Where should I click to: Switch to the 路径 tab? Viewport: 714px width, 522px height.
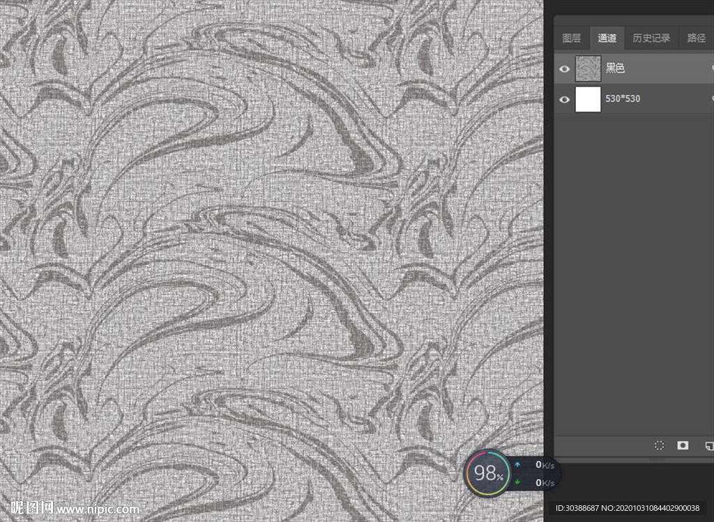click(x=696, y=38)
